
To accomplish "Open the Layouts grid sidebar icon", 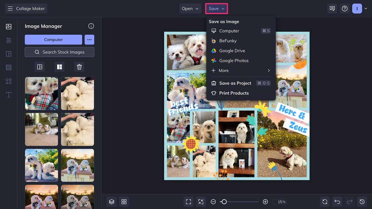I will [x=9, y=54].
